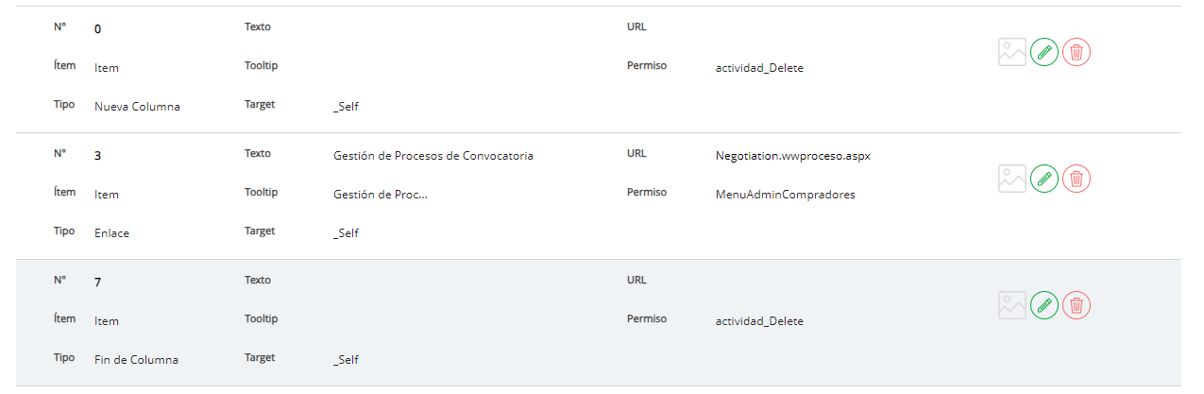Click the image icon for the Enlace item
This screenshot has height=394, width=1204.
click(x=1011, y=179)
